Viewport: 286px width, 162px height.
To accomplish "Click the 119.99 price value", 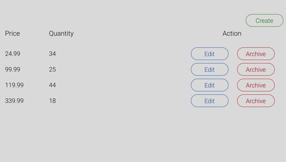I will pos(14,85).
